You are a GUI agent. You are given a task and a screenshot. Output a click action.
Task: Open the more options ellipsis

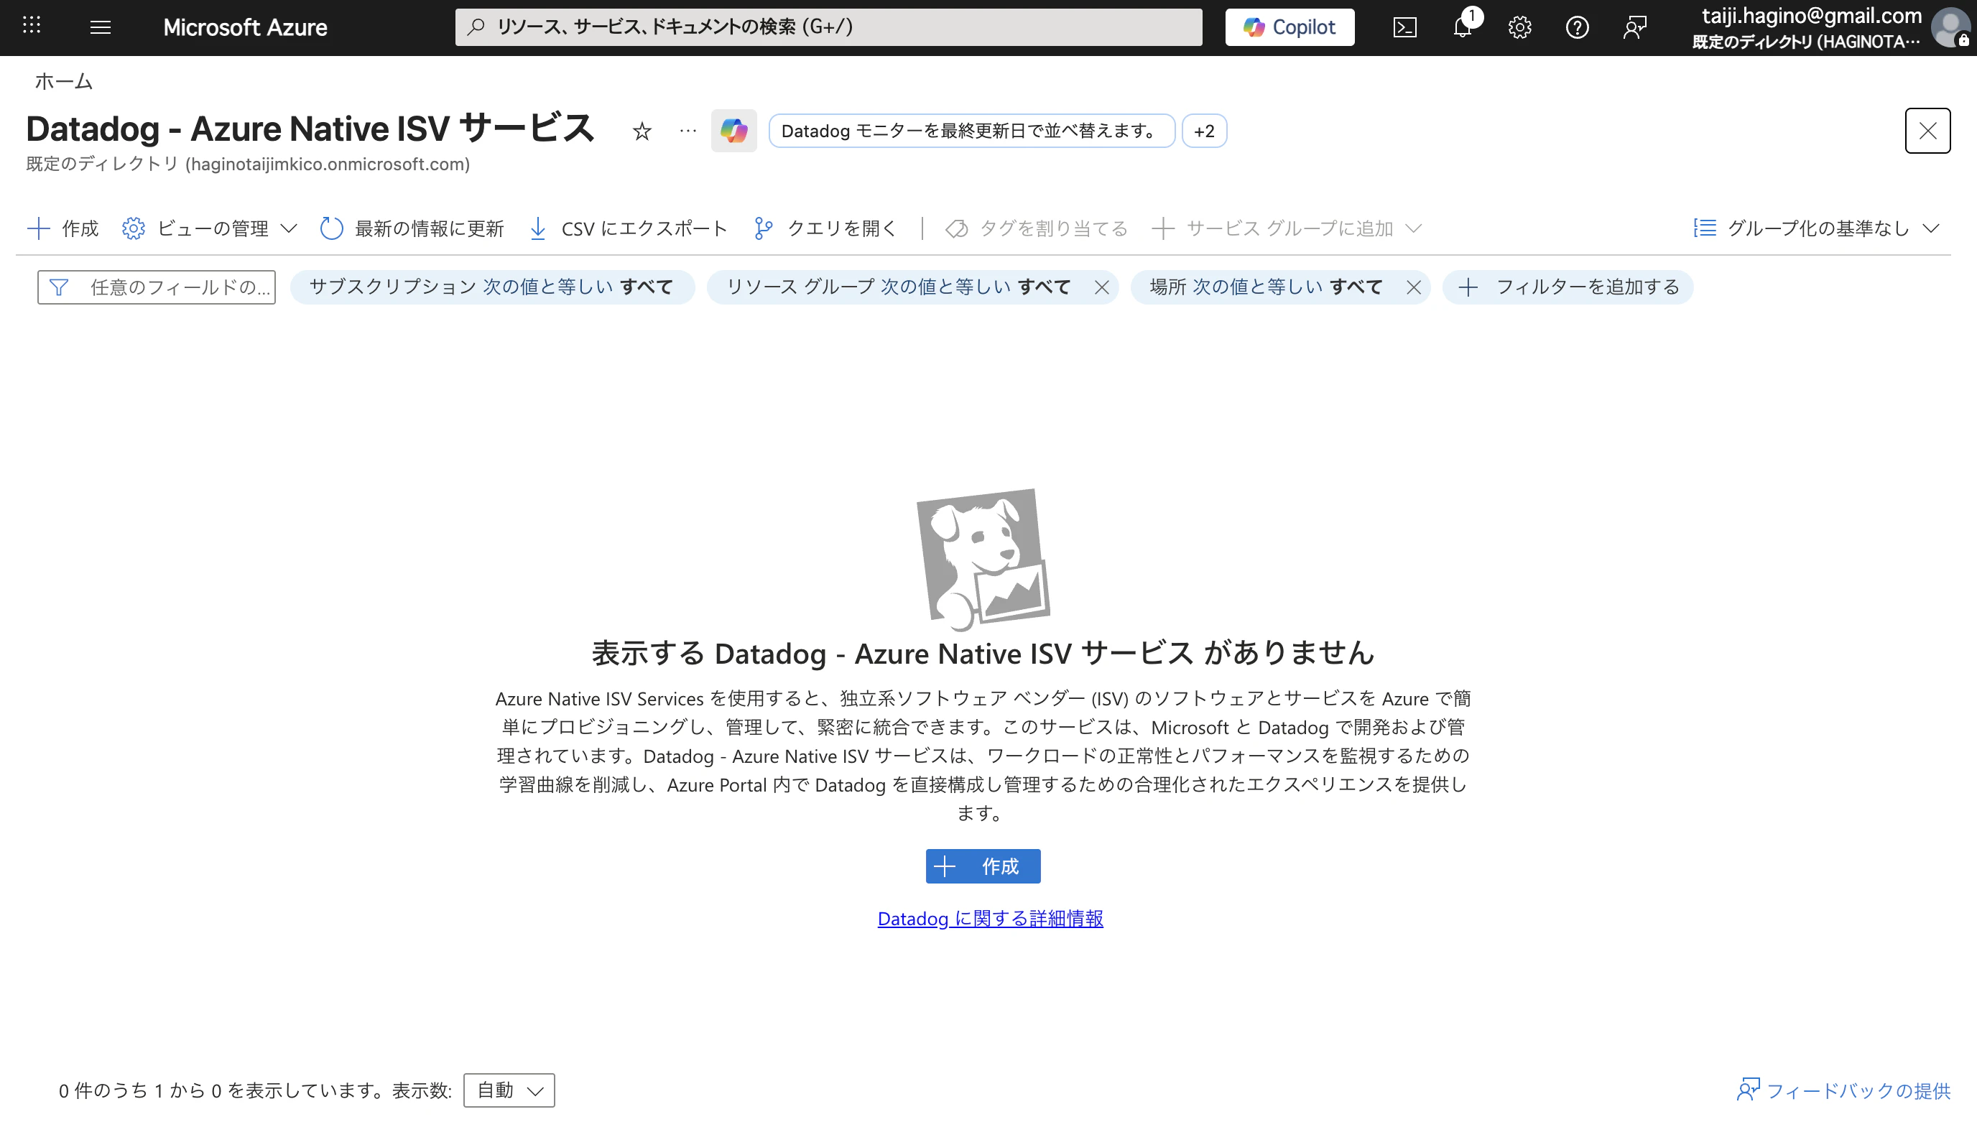pyautogui.click(x=687, y=131)
